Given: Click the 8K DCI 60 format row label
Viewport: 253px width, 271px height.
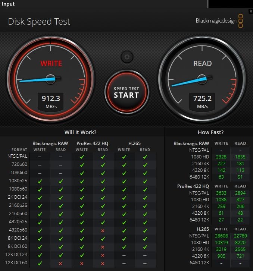Looking at the screenshot, I should click(x=18, y=246).
